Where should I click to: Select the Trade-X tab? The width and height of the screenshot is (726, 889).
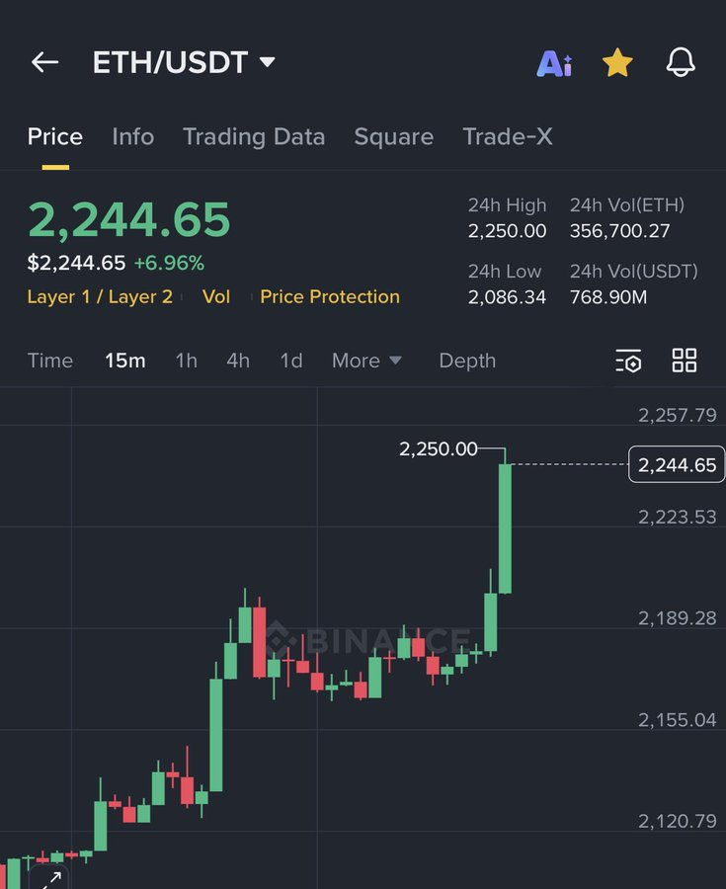(x=508, y=137)
